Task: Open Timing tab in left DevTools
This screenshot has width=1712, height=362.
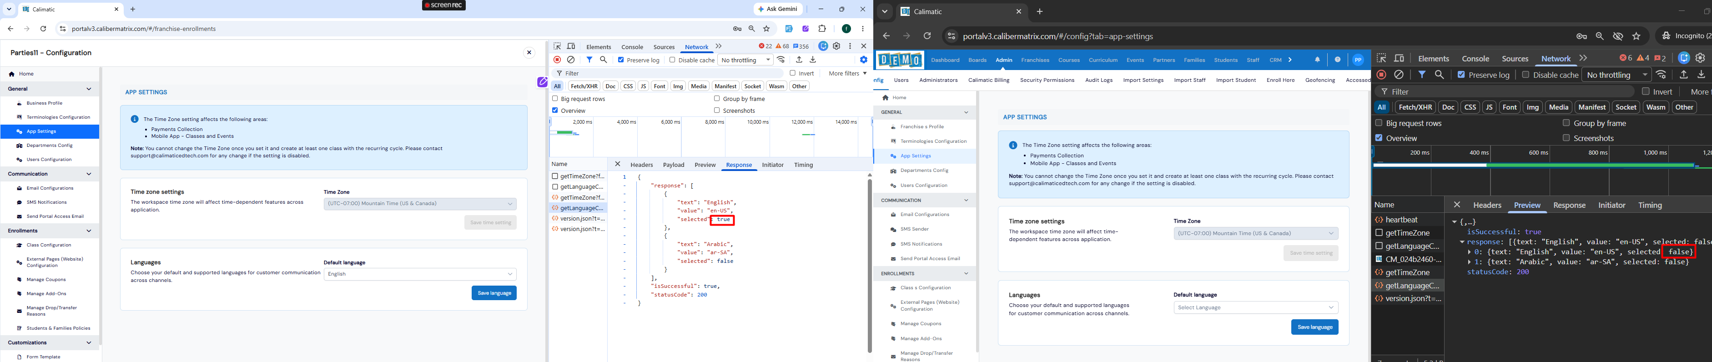Action: (804, 165)
